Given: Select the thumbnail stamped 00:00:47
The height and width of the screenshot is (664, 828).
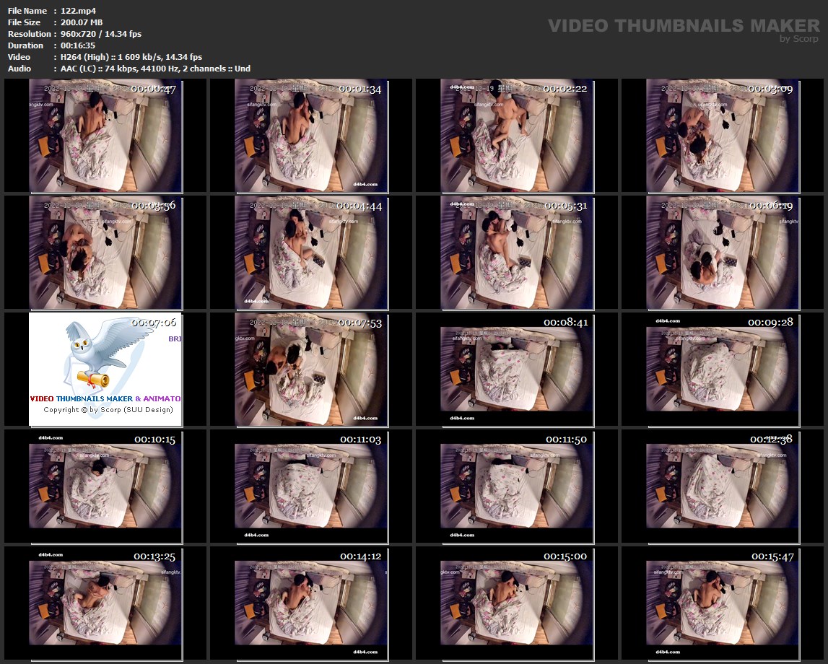Looking at the screenshot, I should click(x=105, y=136).
